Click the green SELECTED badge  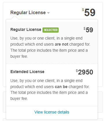[x=51, y=30]
